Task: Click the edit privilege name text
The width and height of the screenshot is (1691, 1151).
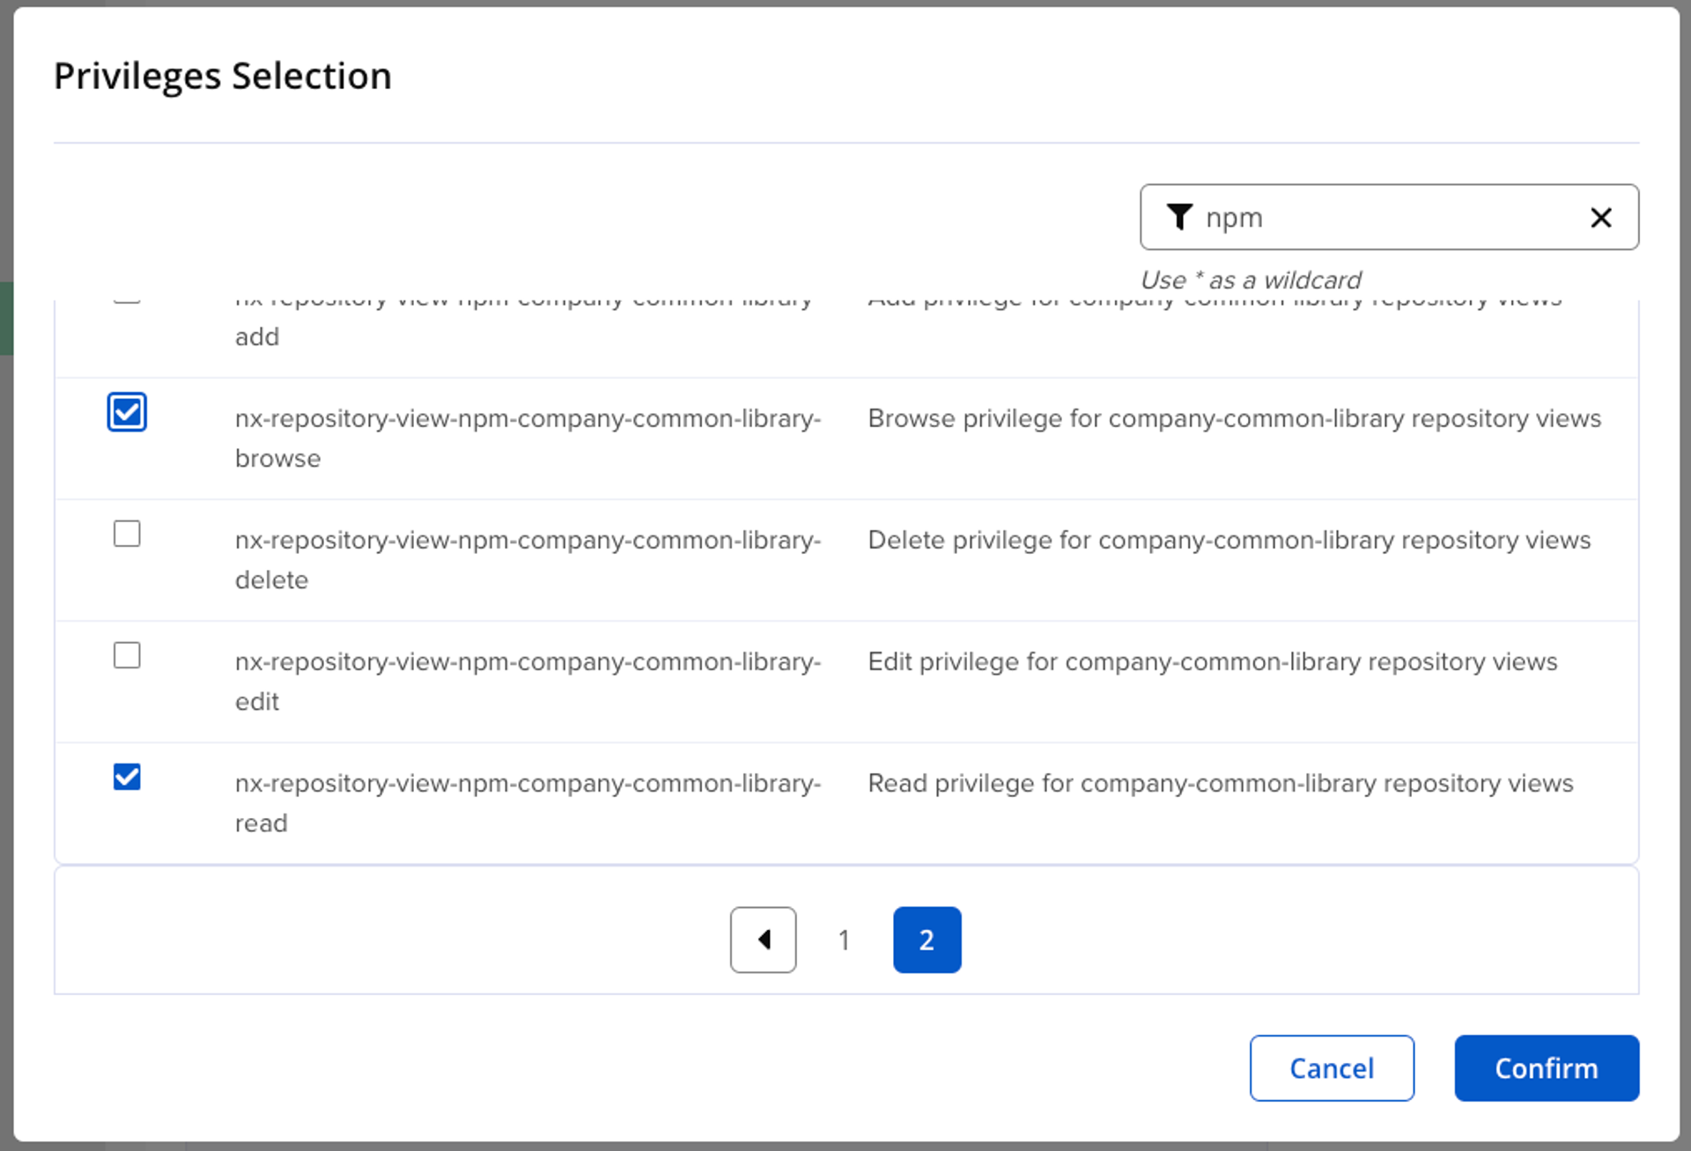Action: (527, 662)
